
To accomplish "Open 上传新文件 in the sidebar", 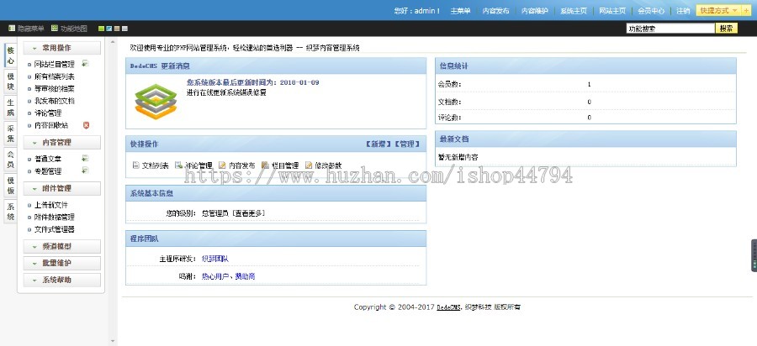I will [x=51, y=205].
